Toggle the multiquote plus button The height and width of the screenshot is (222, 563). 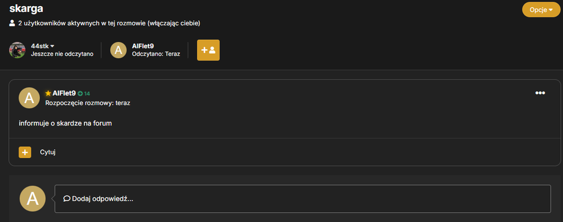pyautogui.click(x=25, y=152)
